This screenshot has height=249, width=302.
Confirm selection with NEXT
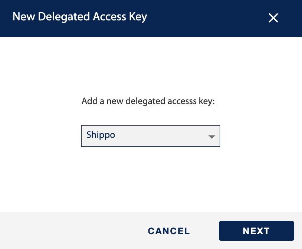tap(256, 230)
